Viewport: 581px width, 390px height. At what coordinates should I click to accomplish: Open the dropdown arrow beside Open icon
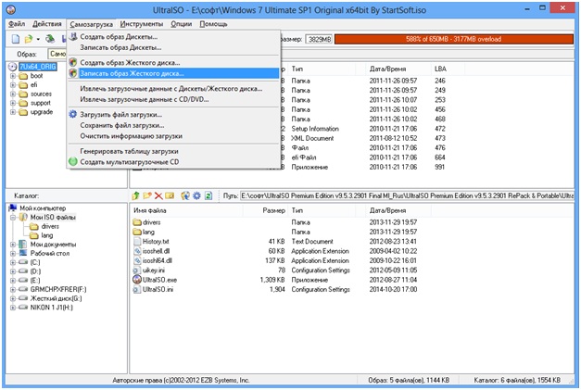38,39
